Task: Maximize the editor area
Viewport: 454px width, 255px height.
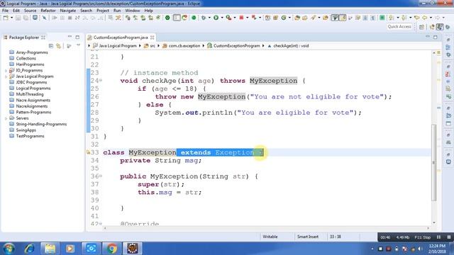Action: click(435, 37)
